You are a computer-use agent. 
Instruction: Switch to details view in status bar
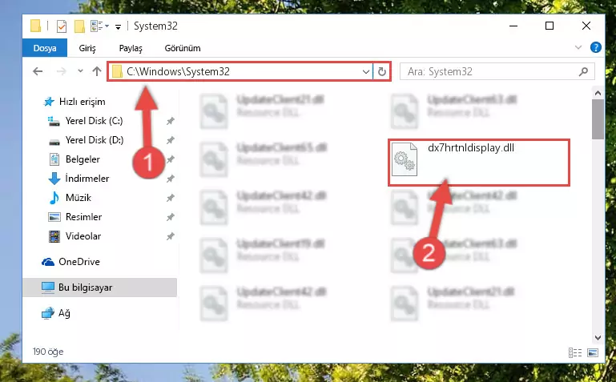[575, 352]
